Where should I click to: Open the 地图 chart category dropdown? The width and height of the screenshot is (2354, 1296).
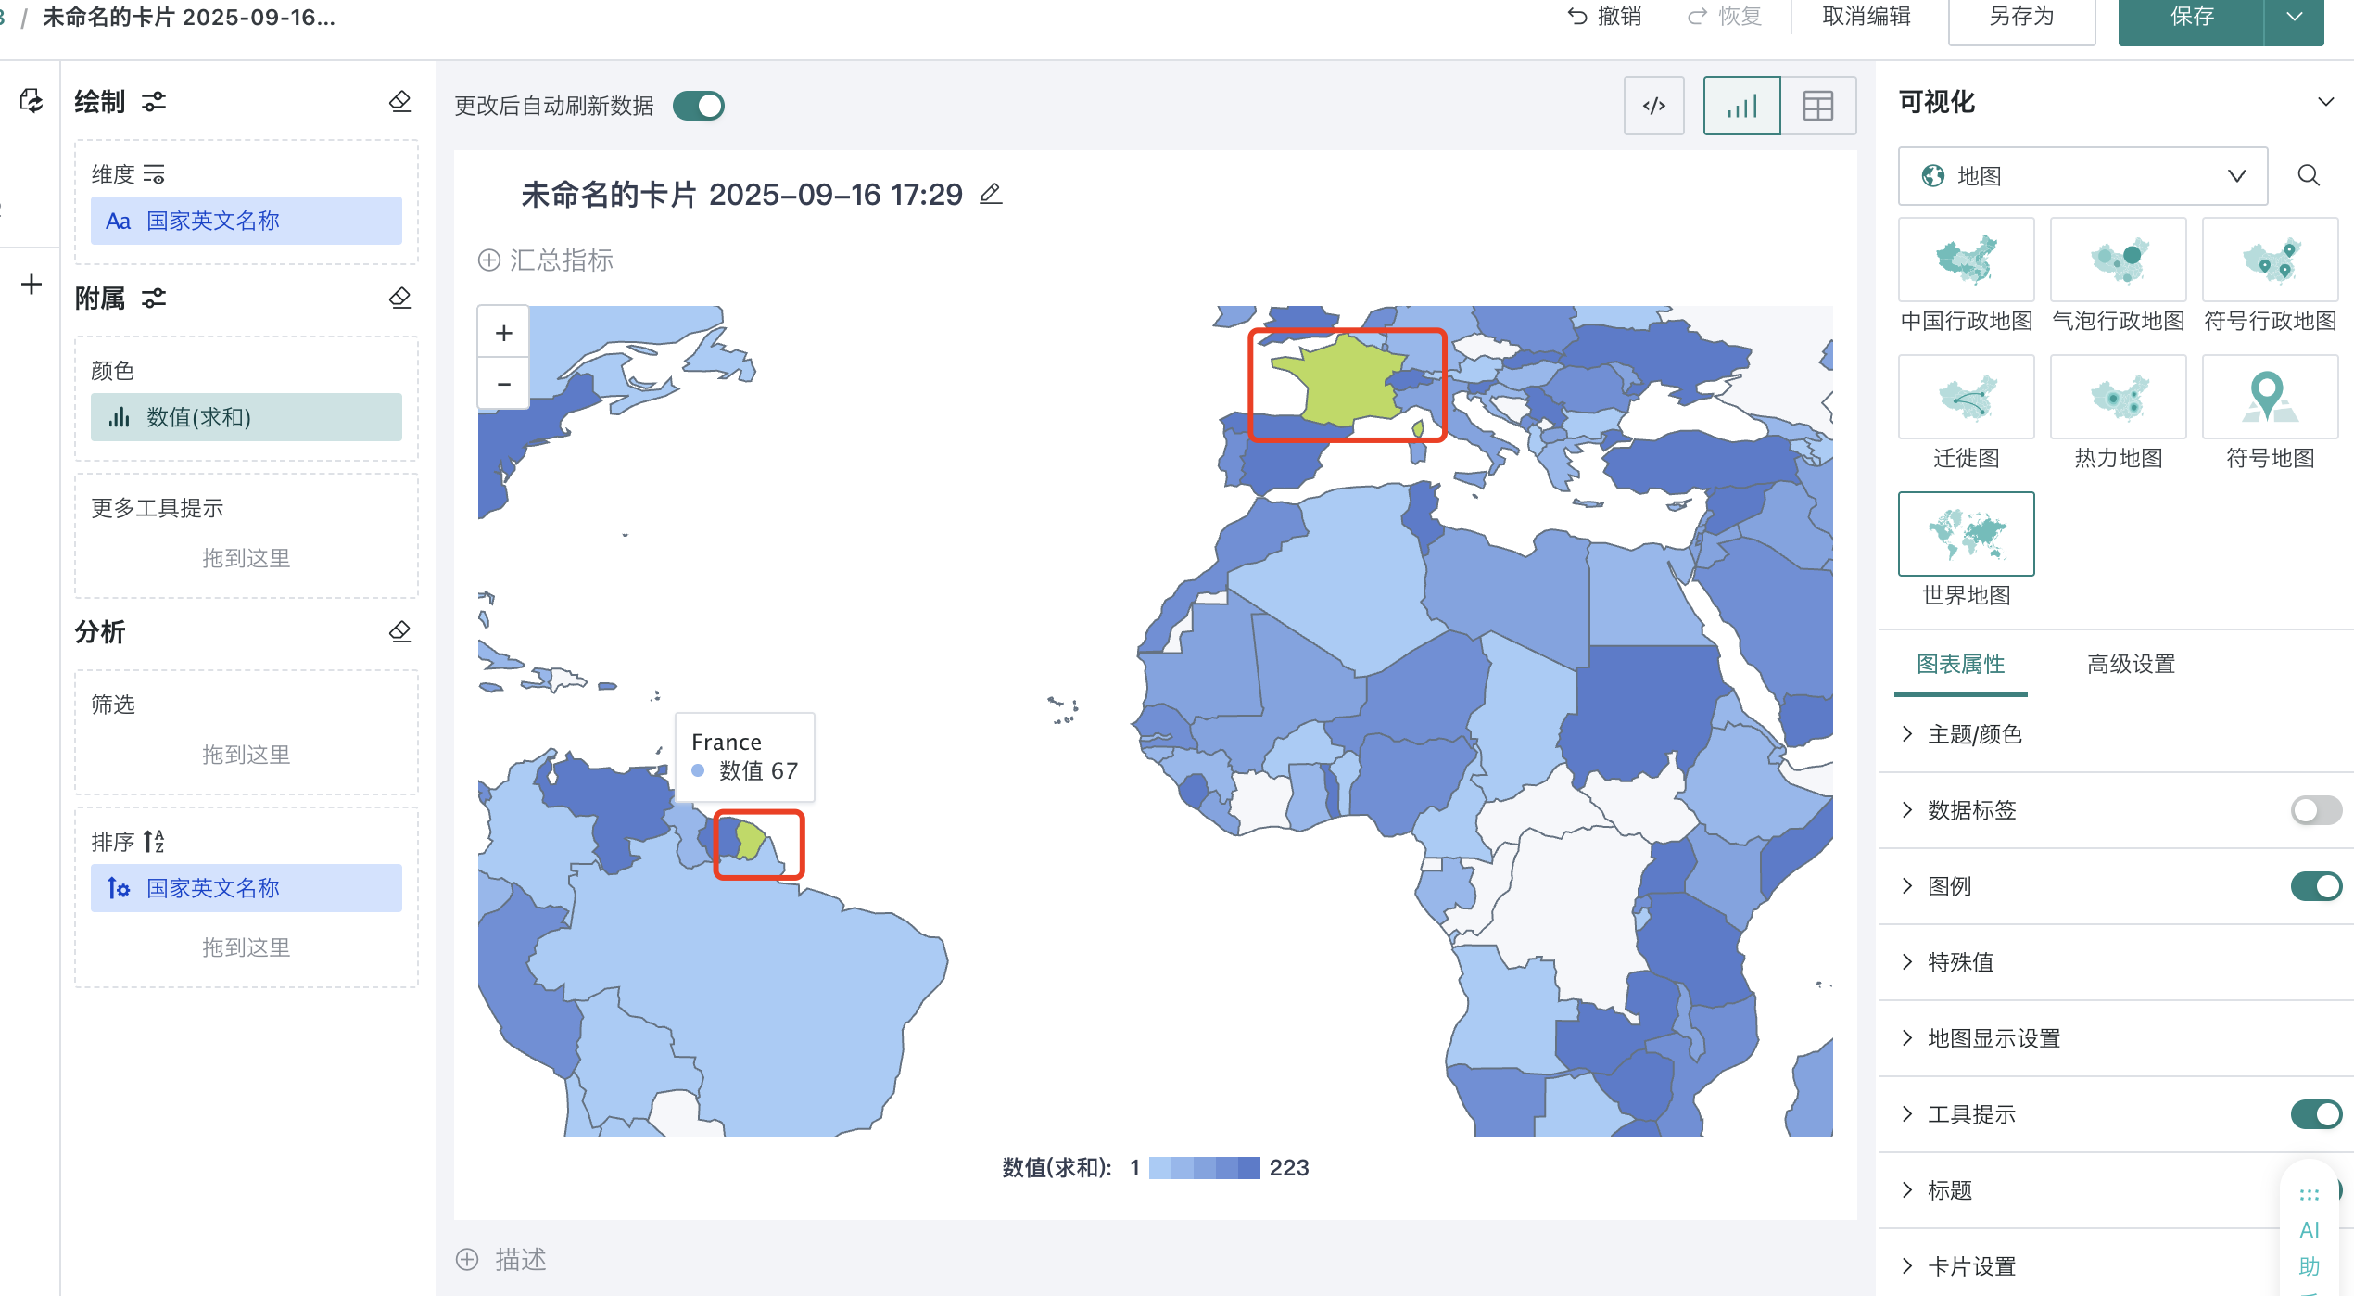[x=2082, y=176]
